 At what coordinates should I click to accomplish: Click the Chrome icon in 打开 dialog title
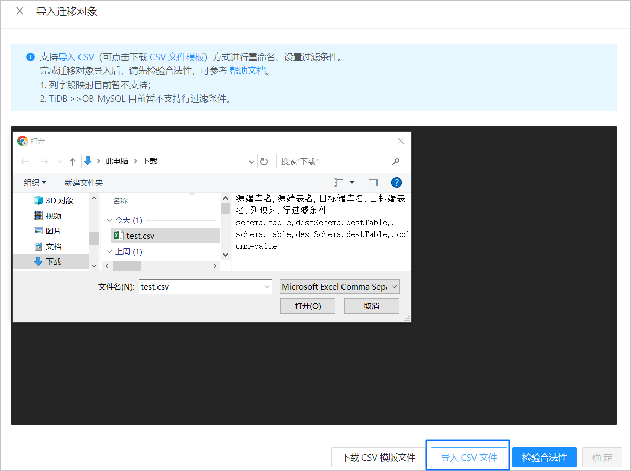click(x=22, y=141)
